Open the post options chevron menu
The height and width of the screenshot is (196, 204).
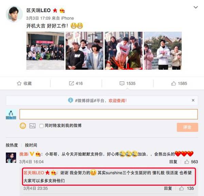pyautogui.click(x=196, y=7)
